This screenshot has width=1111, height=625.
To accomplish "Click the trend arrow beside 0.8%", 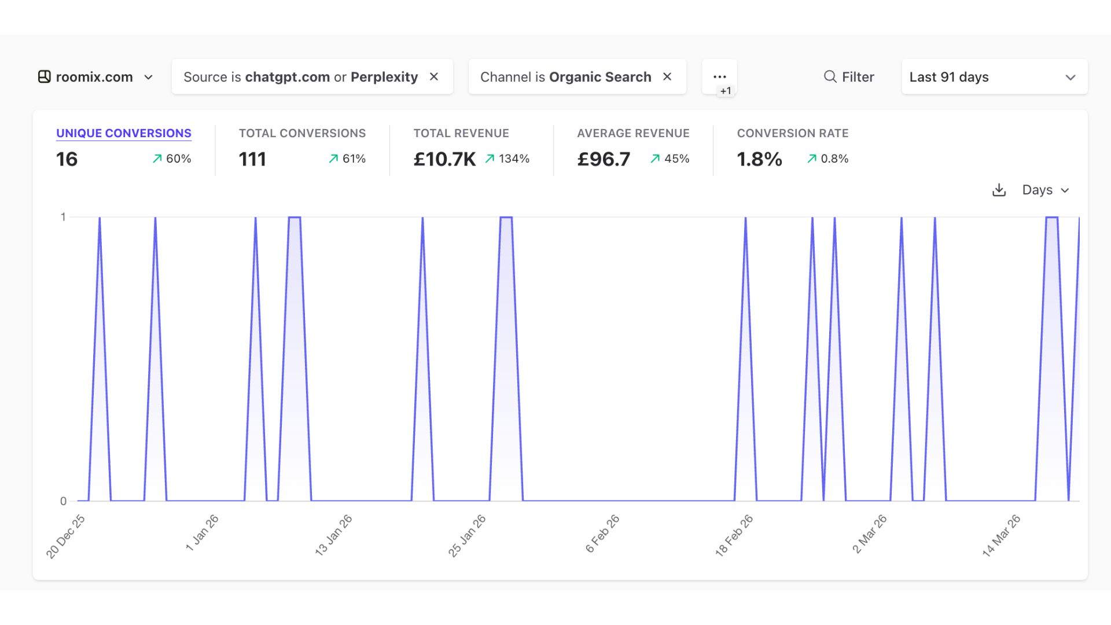I will click(x=812, y=158).
